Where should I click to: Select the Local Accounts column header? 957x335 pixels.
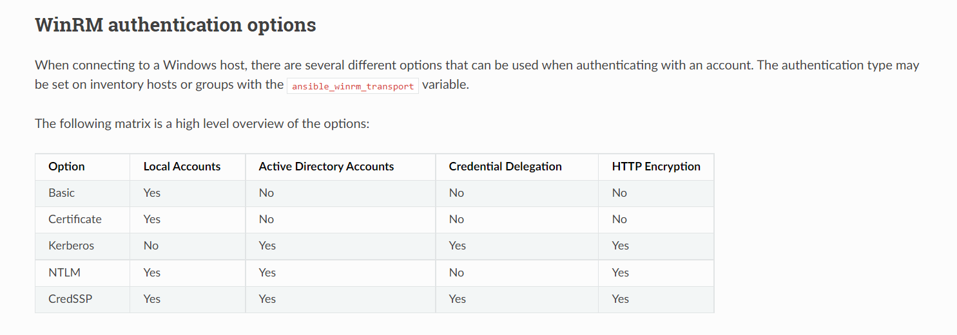(x=182, y=167)
